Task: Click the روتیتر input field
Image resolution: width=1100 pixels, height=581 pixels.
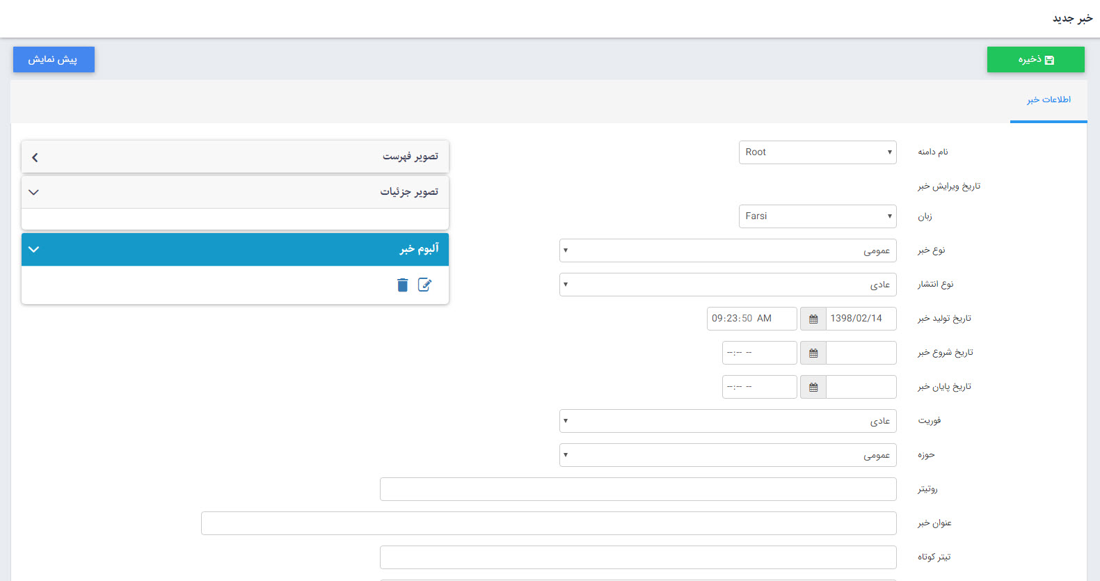Action: pyautogui.click(x=637, y=489)
